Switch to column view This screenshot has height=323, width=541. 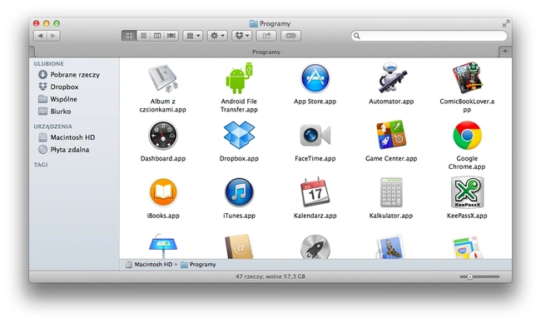tap(157, 36)
